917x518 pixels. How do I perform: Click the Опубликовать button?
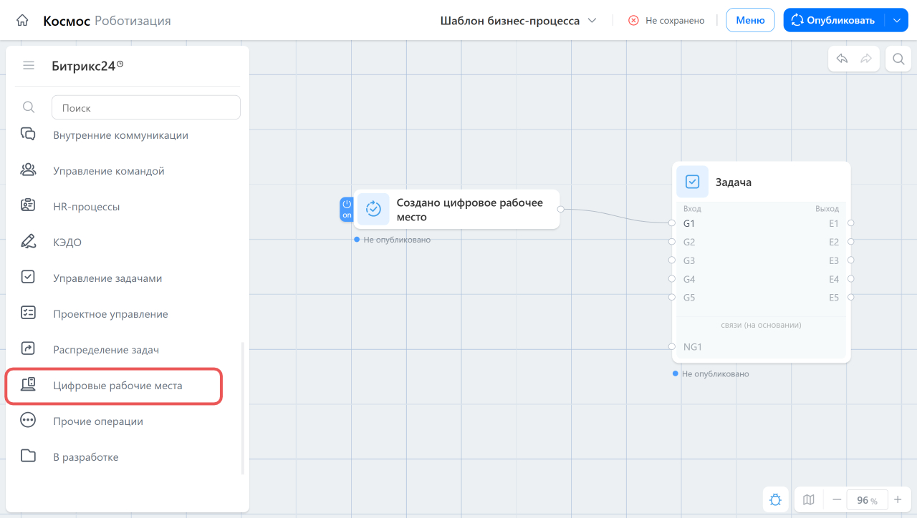[835, 20]
